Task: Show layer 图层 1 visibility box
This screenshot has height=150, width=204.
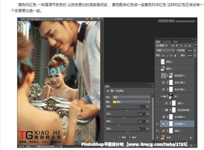Action: tap(157, 69)
